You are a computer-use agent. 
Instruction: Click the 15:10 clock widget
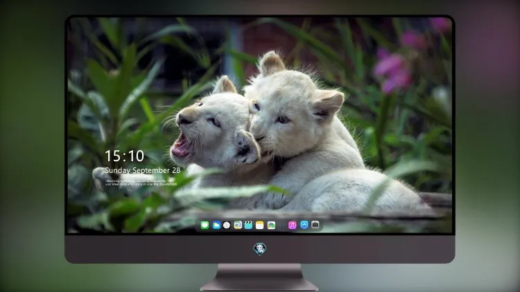point(124,156)
